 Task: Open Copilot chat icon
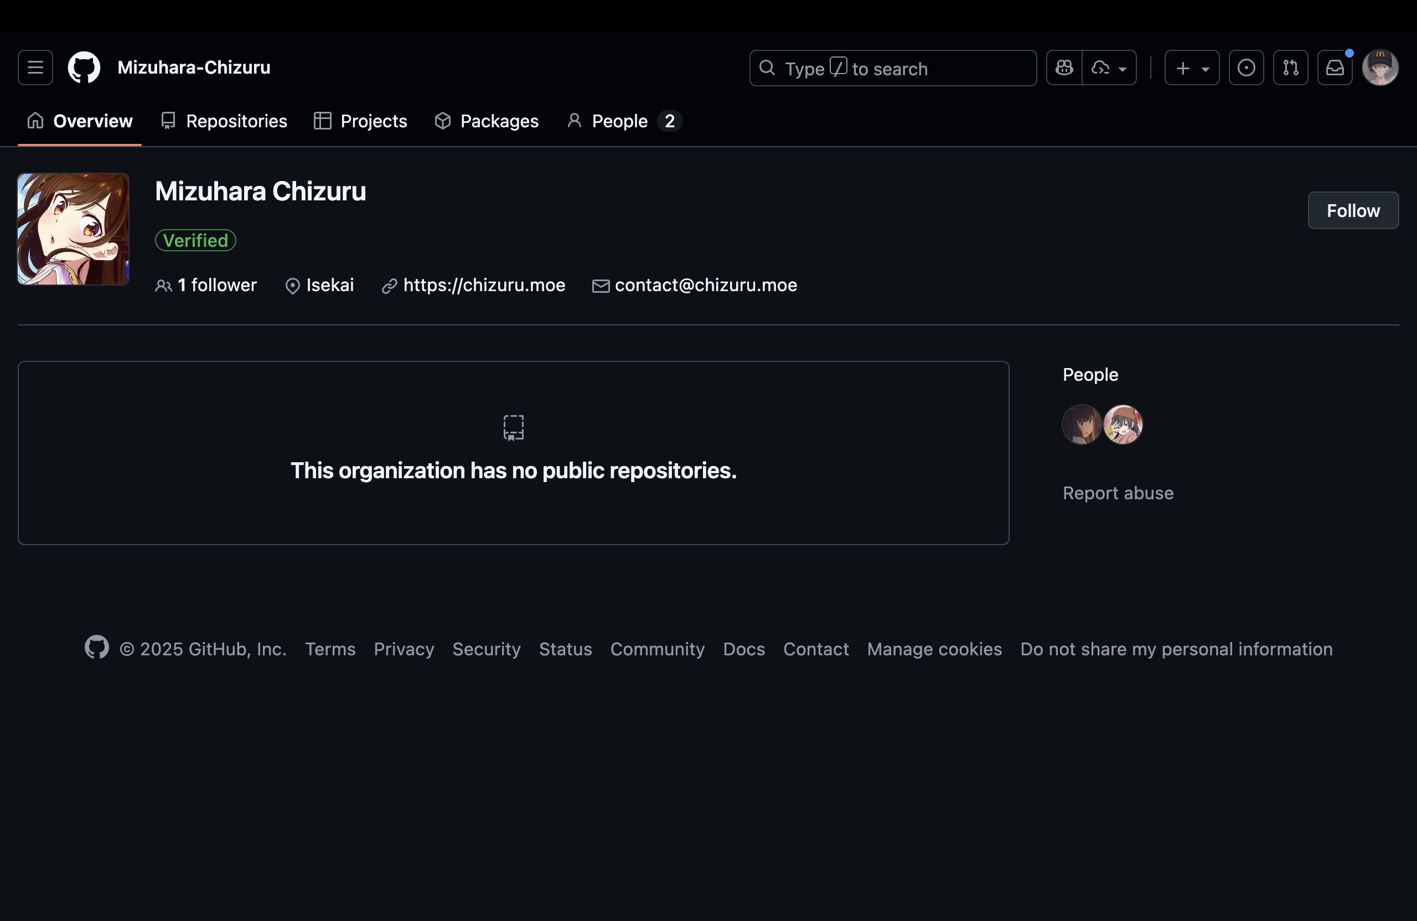click(x=1064, y=68)
